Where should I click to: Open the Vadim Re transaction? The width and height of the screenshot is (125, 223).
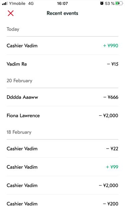tap(63, 64)
